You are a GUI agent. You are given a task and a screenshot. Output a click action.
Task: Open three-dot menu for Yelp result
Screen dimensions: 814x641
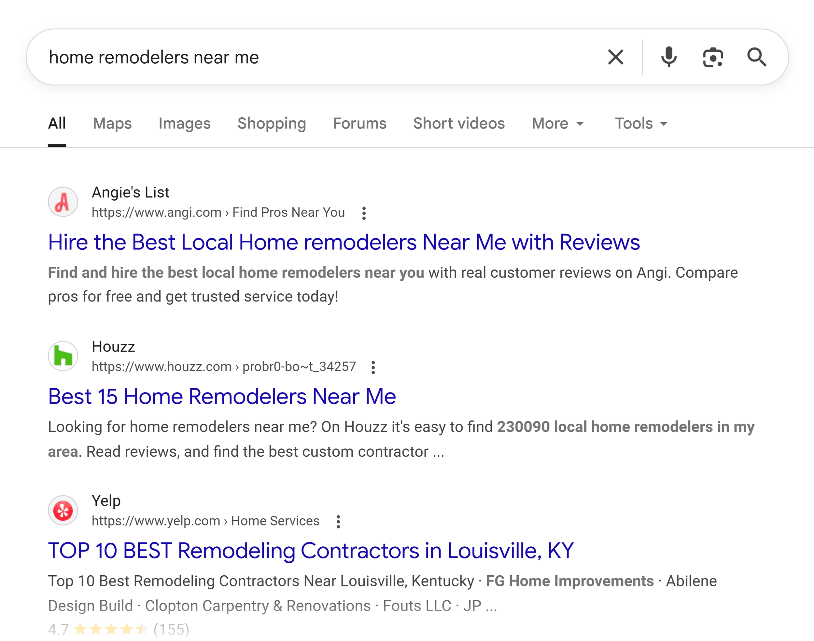click(338, 522)
